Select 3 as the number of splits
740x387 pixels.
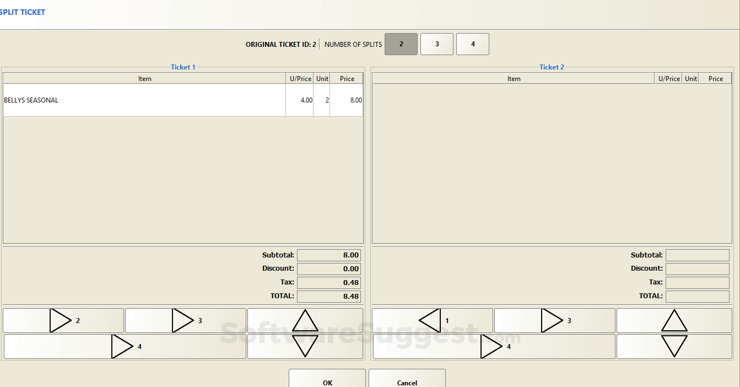click(436, 44)
